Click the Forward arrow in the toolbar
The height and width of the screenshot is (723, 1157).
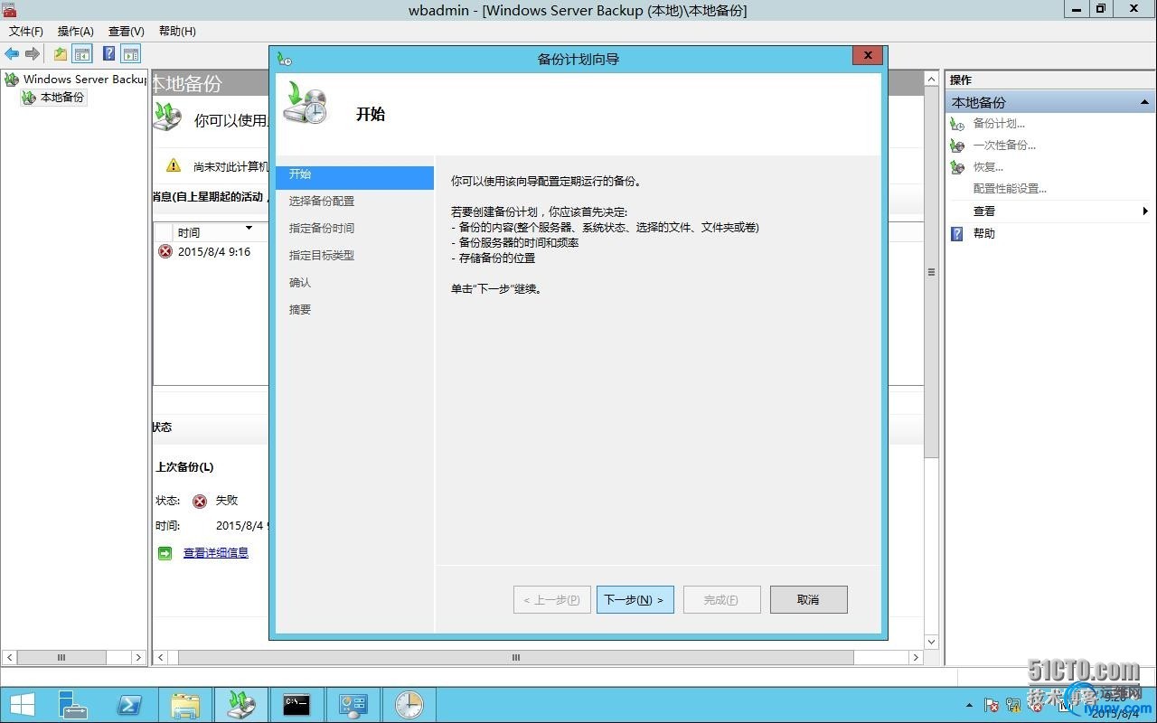33,54
